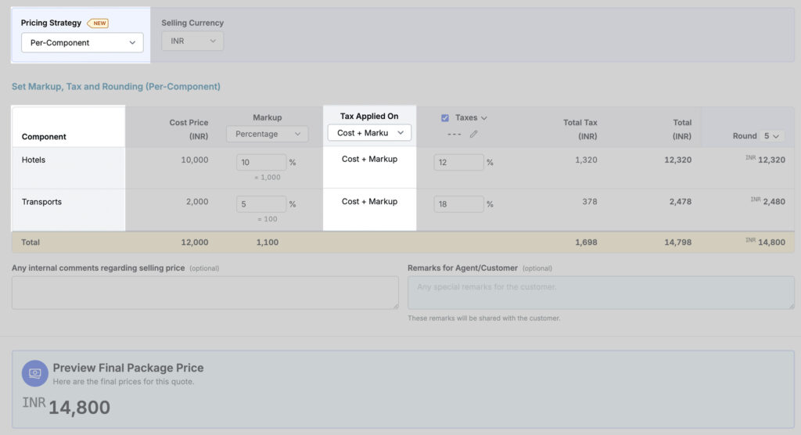Click the Cost + Markup cell for Hotels
801x435 pixels.
[369, 159]
